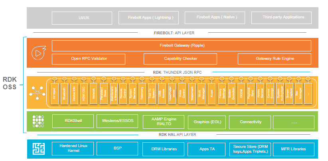Select the Screen Capture plugin block
The height and width of the screenshot is (161, 328).
[289, 94]
